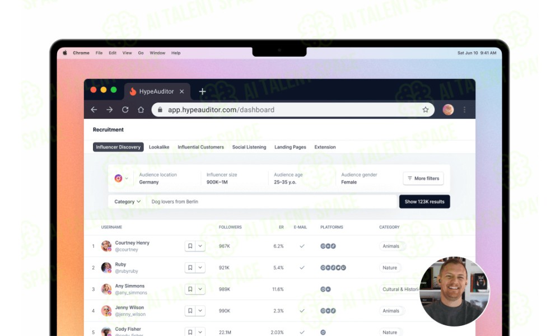The width and height of the screenshot is (560, 336).
Task: Select the Influencer Discovery tab
Action: pyautogui.click(x=118, y=147)
